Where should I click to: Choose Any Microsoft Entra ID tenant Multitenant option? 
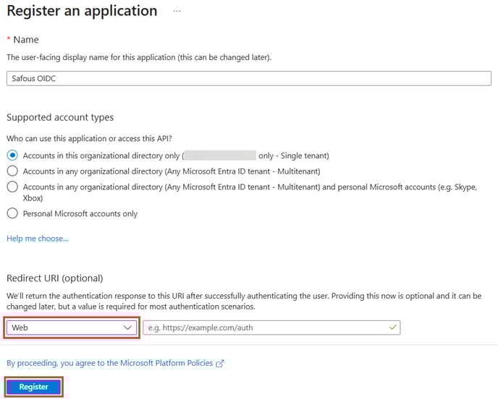point(12,171)
